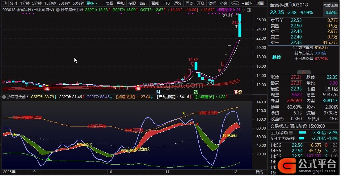Click the yellow star above the sub-chart orange line
The image size is (341, 176).
[x=184, y=113]
